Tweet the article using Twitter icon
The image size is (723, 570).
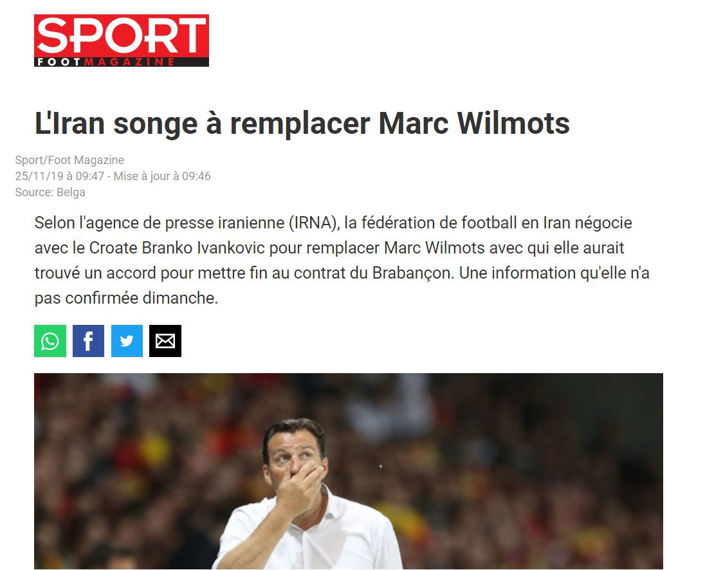pos(127,341)
